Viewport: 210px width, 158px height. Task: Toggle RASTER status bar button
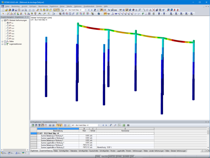104,156
